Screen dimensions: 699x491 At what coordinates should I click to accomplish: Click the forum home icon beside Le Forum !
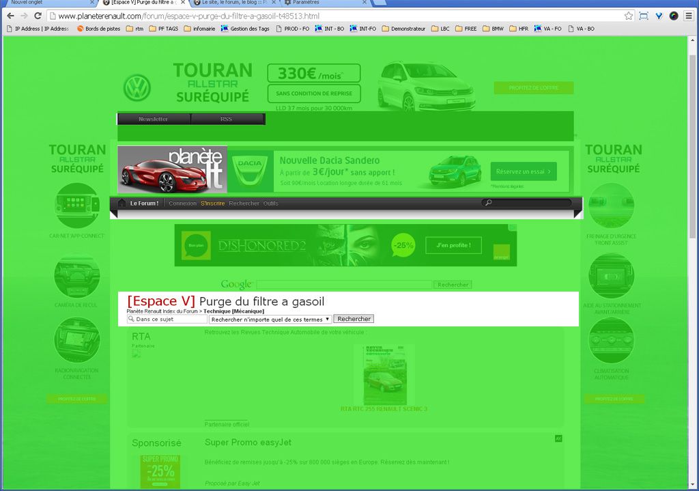pyautogui.click(x=122, y=204)
